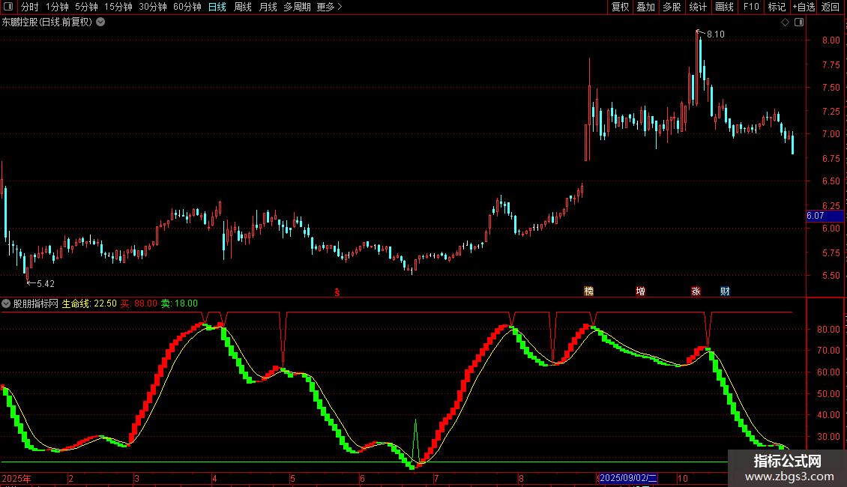Switch to the 分时 period tab

(30, 7)
